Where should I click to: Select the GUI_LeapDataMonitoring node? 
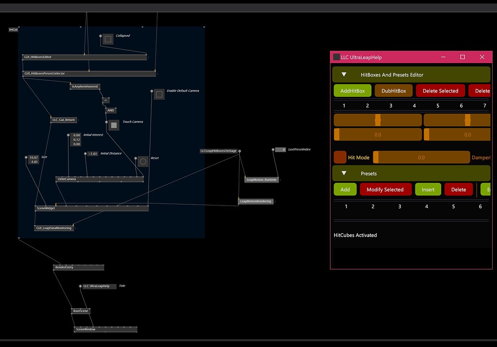[x=54, y=228]
